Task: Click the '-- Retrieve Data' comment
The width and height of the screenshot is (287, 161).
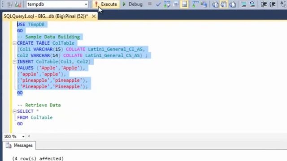Action: [x=39, y=105]
